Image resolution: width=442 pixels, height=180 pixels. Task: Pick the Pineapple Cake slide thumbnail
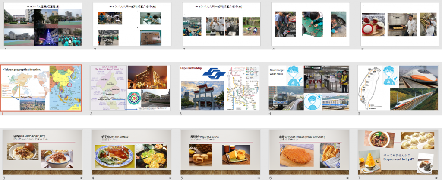point(219,152)
